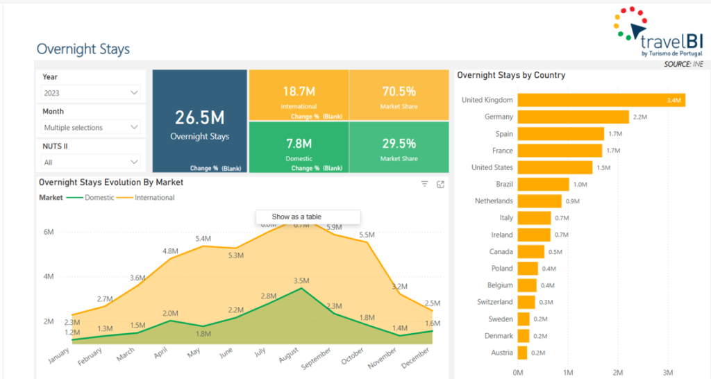Expand the NUTS II dropdown set to All

[x=91, y=162]
